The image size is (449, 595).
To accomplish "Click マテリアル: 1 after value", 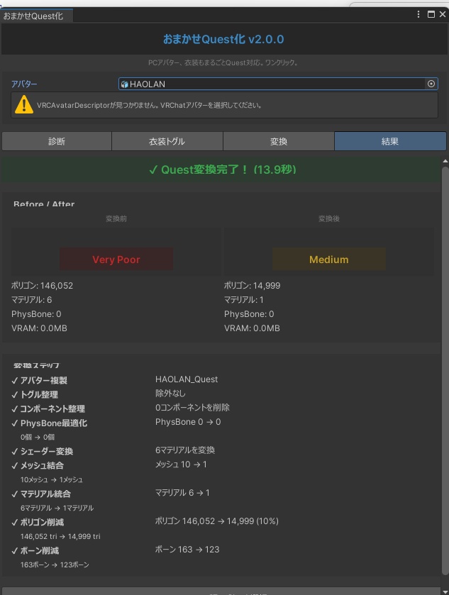I will point(244,300).
